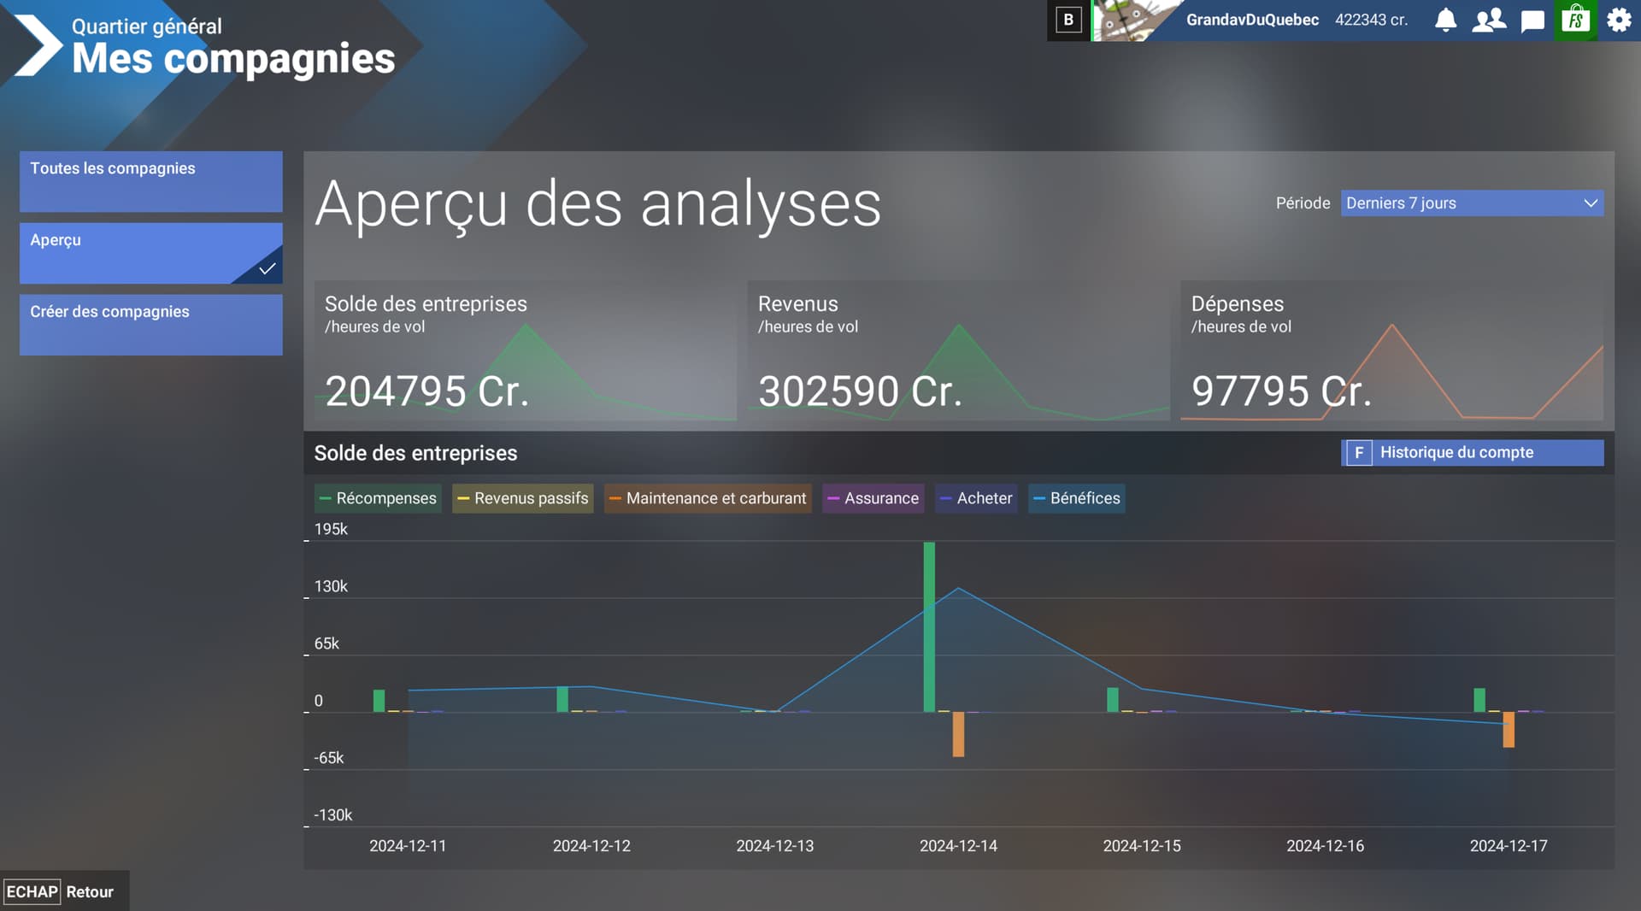Click the GrandavDuQuebec profile avatar

pyautogui.click(x=1135, y=21)
